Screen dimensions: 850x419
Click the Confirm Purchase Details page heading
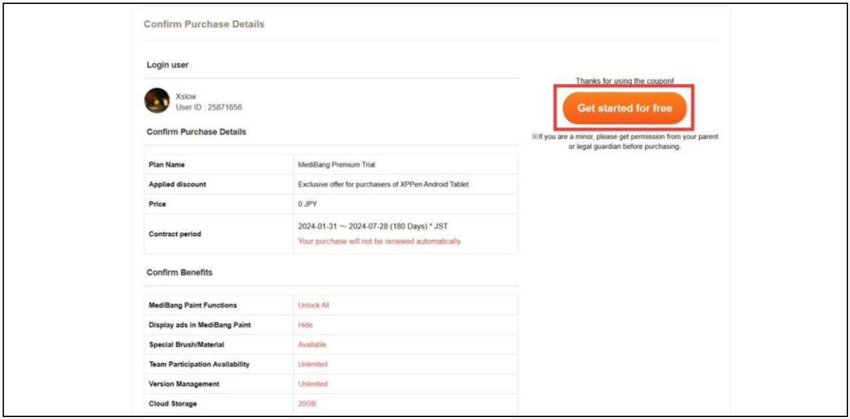point(204,24)
